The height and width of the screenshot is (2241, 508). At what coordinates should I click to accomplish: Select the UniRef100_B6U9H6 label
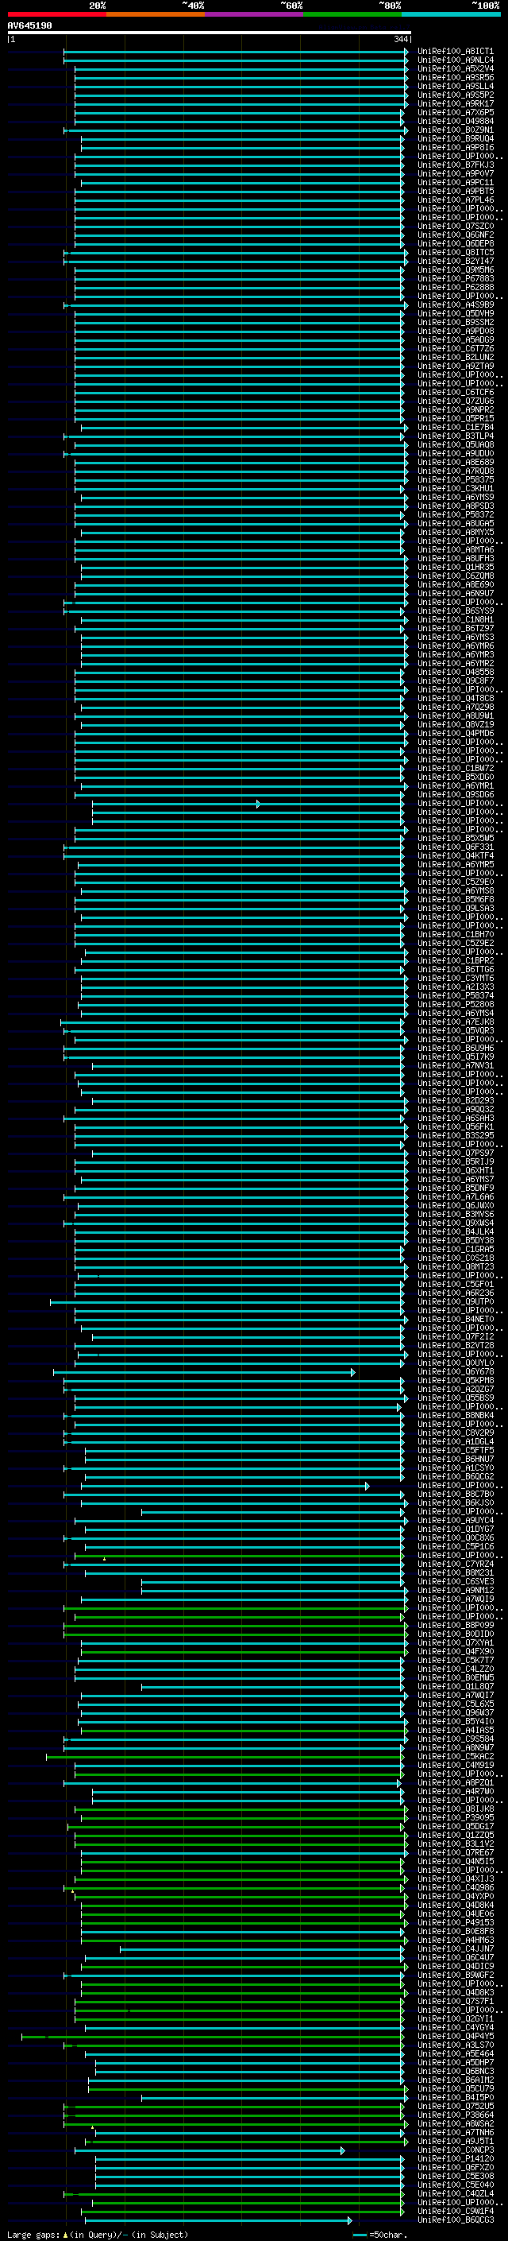pos(455,1049)
